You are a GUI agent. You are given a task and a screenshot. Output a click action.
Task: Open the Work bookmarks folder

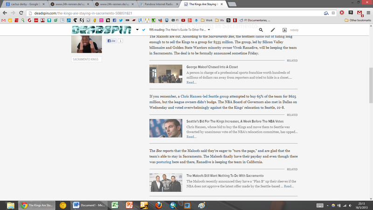[x=207, y=20]
